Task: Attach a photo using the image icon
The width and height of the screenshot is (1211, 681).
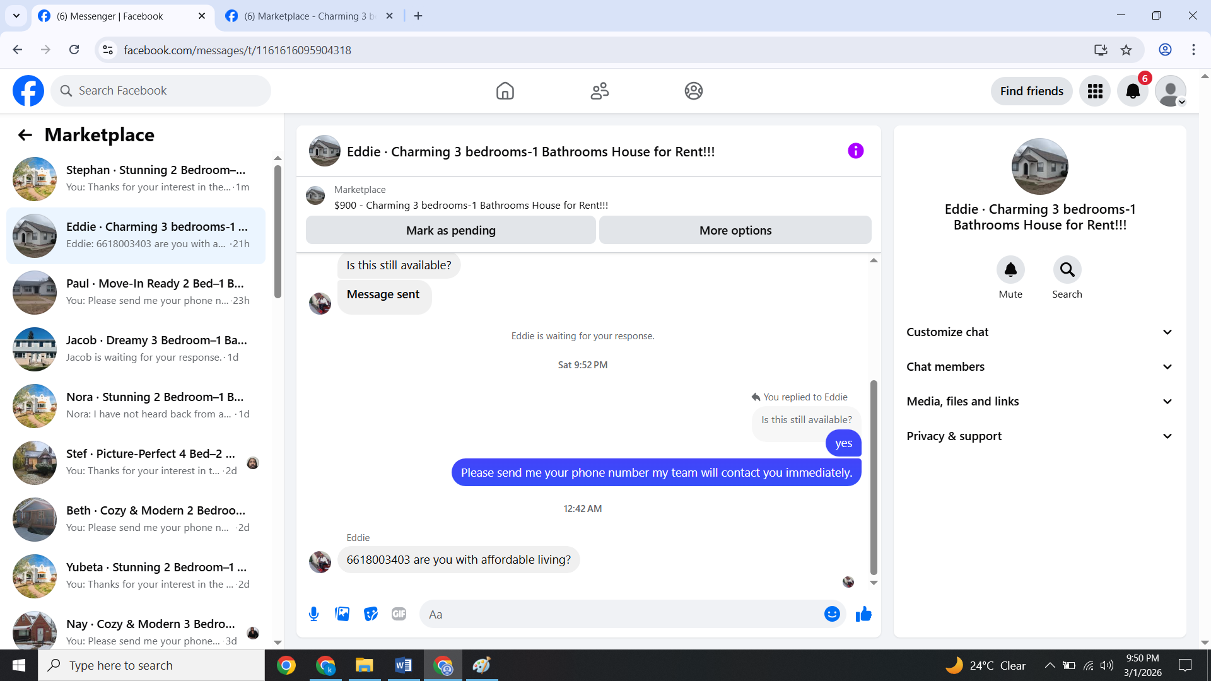Action: coord(342,614)
